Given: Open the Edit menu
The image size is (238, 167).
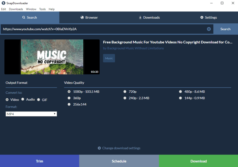Looking at the screenshot, I should pos(3,9).
